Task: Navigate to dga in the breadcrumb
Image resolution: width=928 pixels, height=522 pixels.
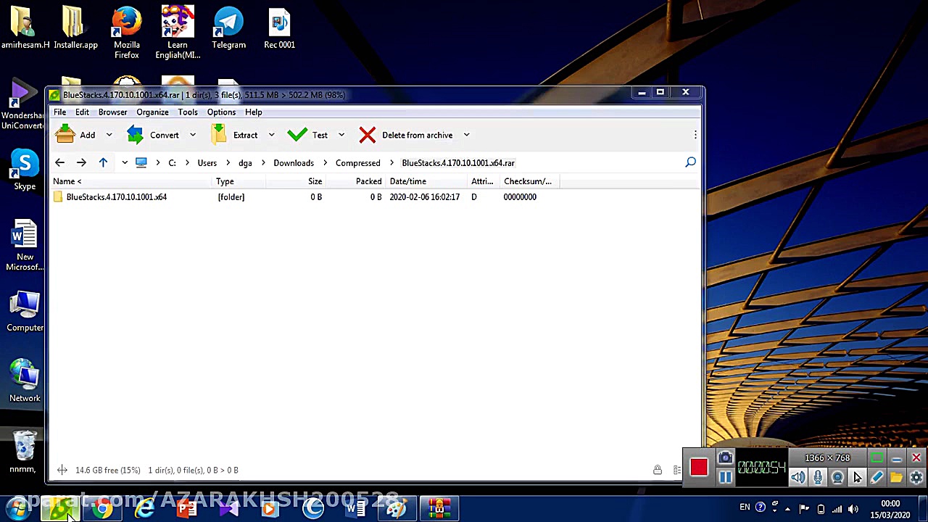Action: (x=245, y=163)
